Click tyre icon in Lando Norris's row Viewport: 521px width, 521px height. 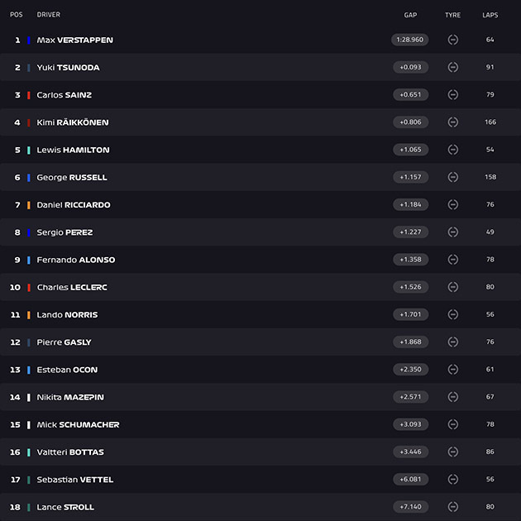click(453, 314)
